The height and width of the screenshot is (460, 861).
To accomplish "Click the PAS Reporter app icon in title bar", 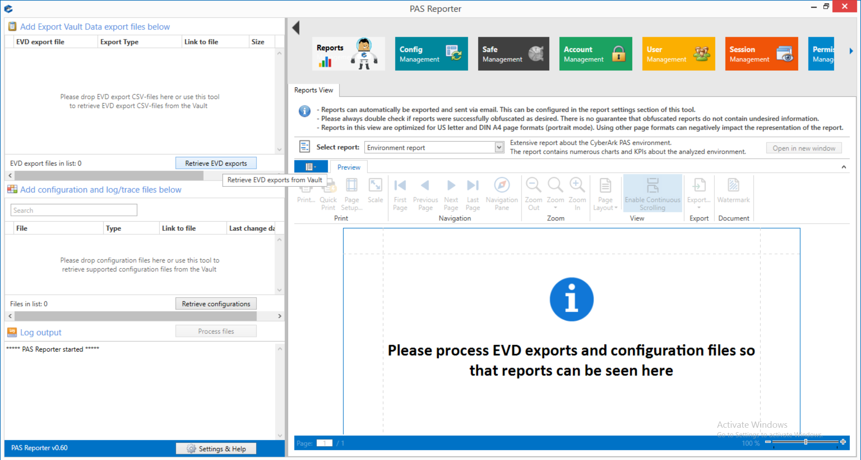I will pyautogui.click(x=8, y=8).
